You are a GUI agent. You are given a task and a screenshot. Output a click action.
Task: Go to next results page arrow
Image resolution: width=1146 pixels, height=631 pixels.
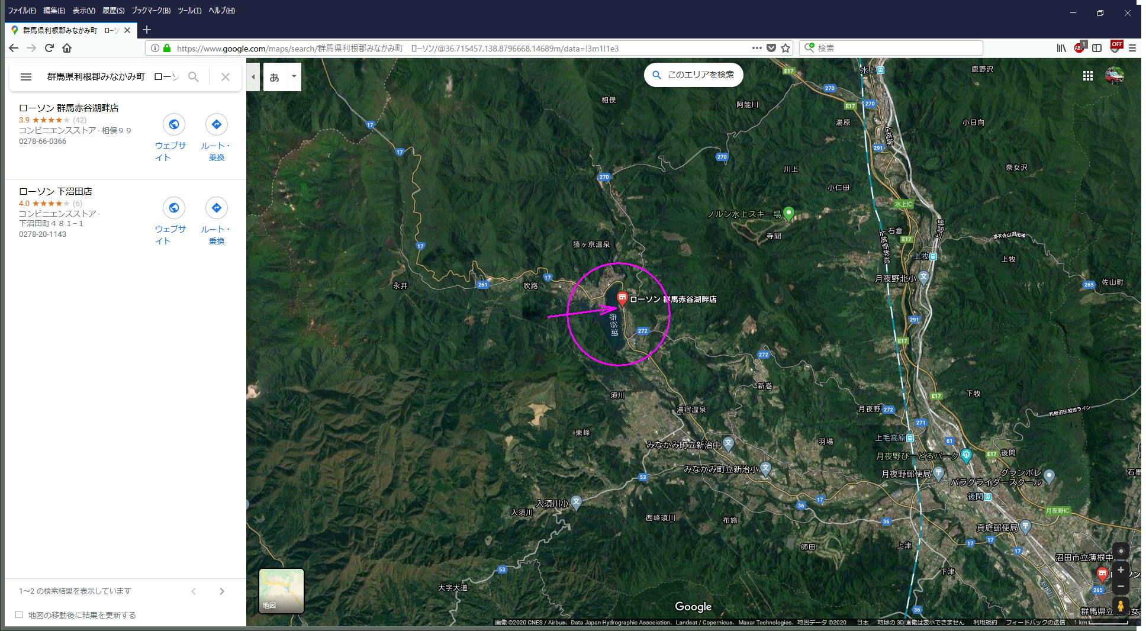(x=222, y=591)
